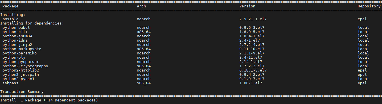Click the Repository column header

coord(369,6)
